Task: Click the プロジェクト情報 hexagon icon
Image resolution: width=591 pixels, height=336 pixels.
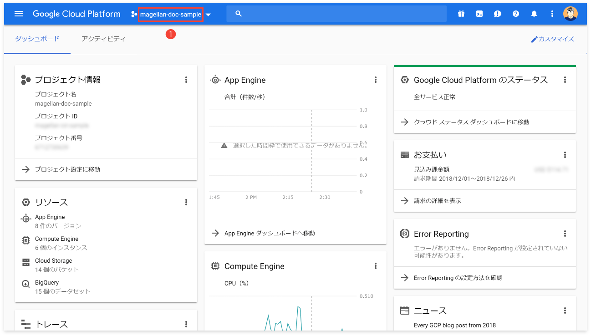Action: (x=26, y=80)
